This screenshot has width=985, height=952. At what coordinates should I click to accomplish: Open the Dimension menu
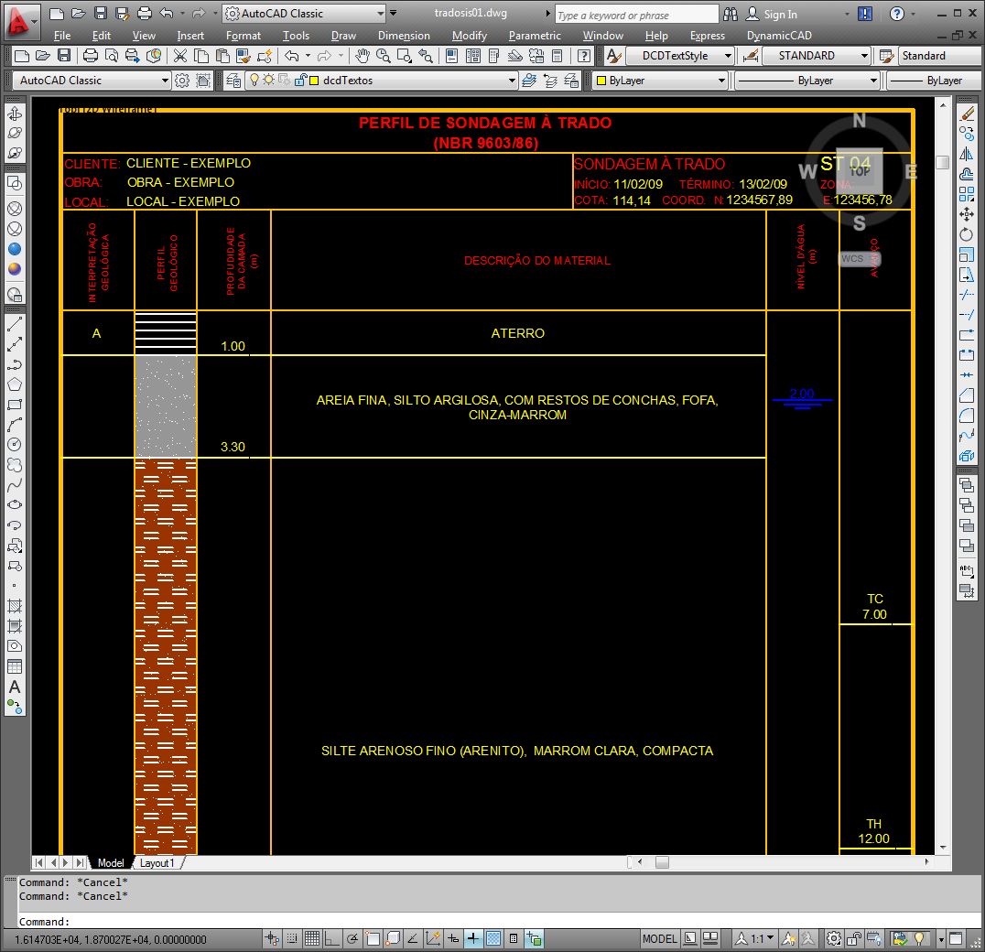404,36
